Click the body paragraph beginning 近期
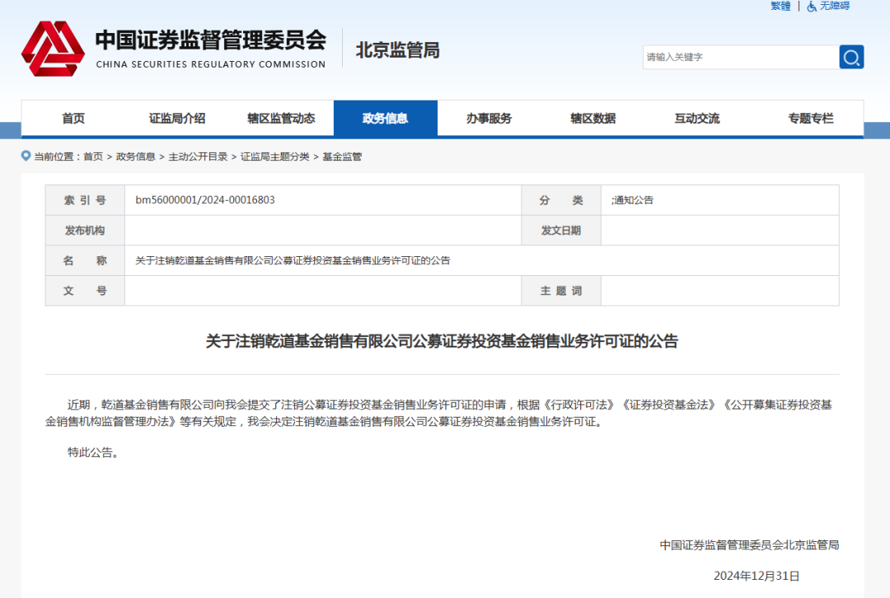The image size is (890, 598). (x=438, y=413)
